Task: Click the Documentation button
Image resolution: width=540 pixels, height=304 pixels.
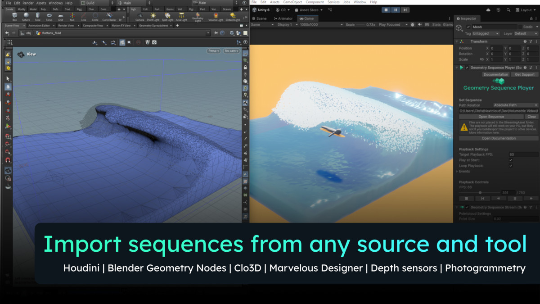Action: [x=496, y=74]
